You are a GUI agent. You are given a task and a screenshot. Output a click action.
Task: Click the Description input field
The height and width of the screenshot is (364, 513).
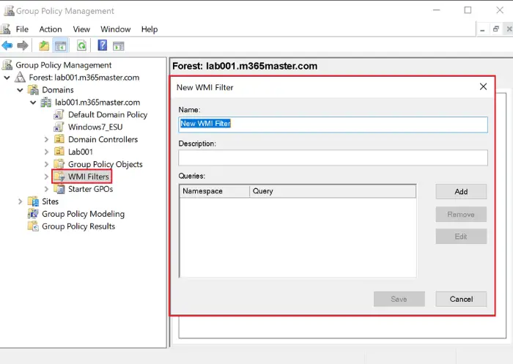tap(333, 157)
